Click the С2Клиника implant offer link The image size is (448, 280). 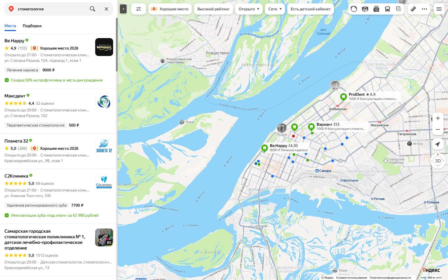(55, 215)
